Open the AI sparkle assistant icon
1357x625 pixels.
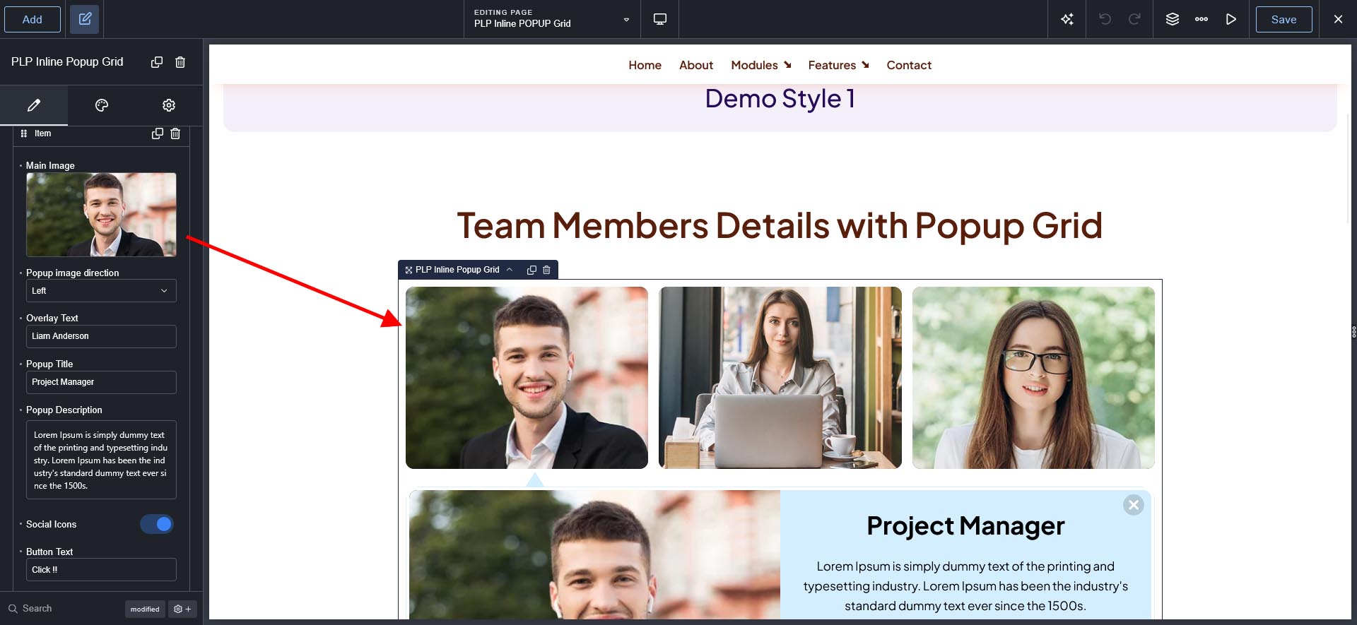[x=1067, y=19]
